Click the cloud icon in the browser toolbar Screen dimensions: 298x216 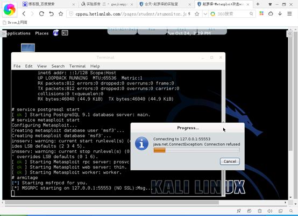pyautogui.click(x=271, y=13)
